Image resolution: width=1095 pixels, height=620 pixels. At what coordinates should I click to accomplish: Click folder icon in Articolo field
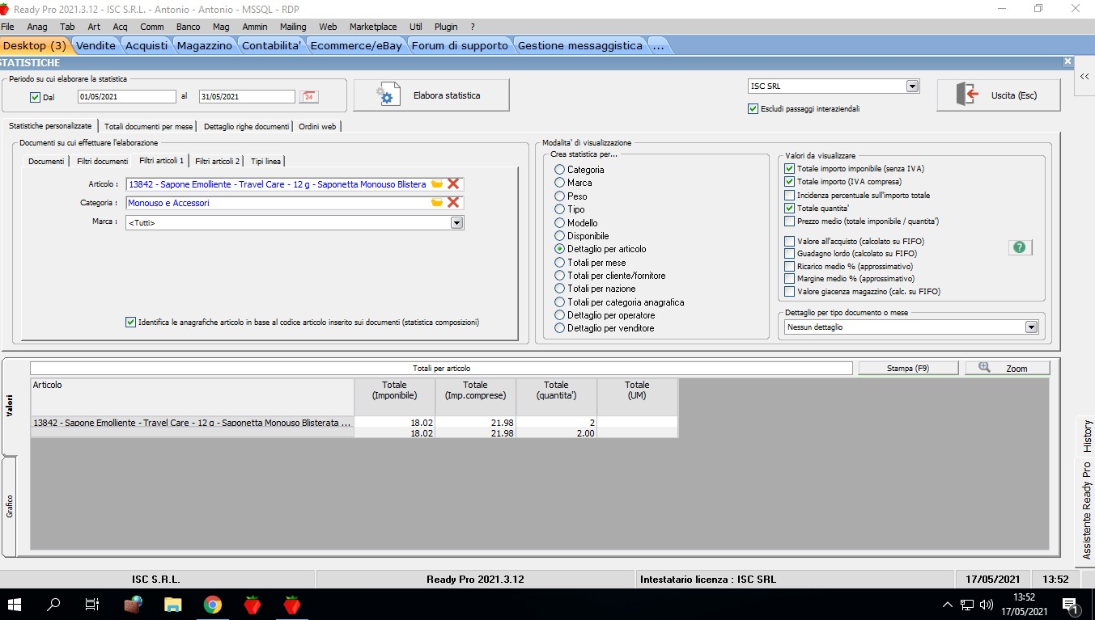tap(437, 184)
